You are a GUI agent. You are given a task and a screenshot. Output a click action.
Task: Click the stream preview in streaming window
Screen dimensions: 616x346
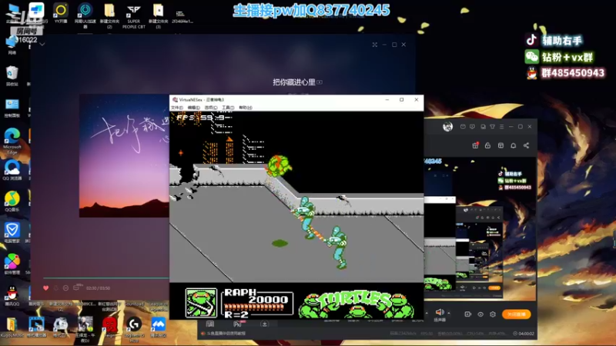coord(480,229)
